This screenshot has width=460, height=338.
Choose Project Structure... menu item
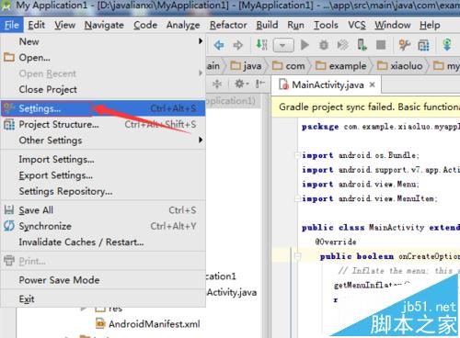pyautogui.click(x=103, y=124)
